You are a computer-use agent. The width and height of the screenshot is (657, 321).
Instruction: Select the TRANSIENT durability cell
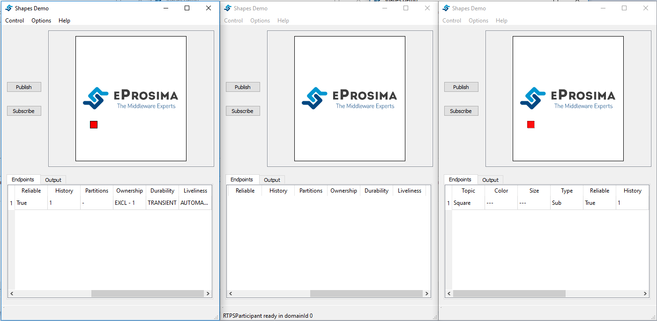pyautogui.click(x=163, y=203)
